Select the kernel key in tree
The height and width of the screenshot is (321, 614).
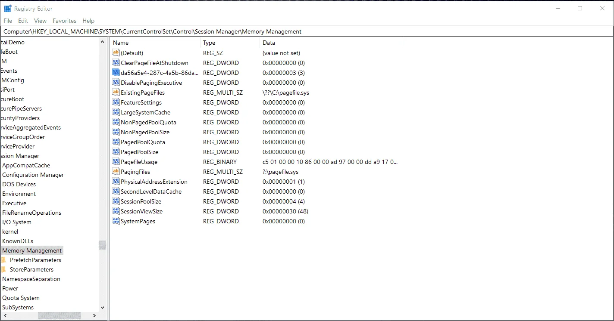point(10,231)
